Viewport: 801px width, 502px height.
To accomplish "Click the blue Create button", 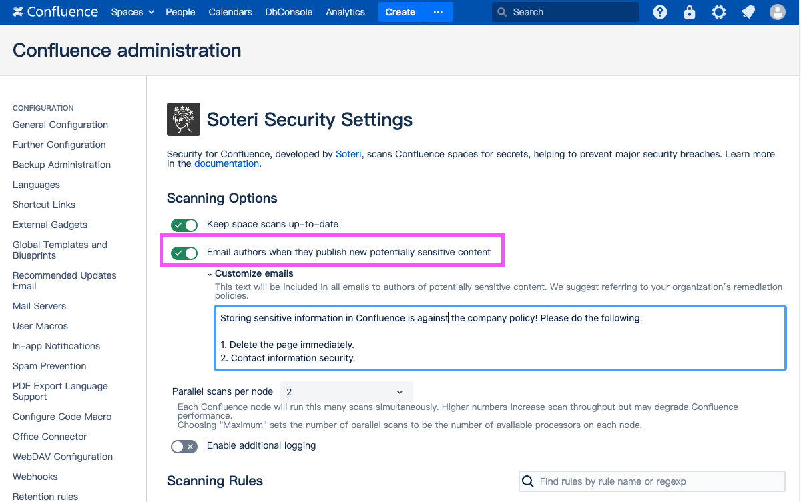I will click(x=400, y=12).
